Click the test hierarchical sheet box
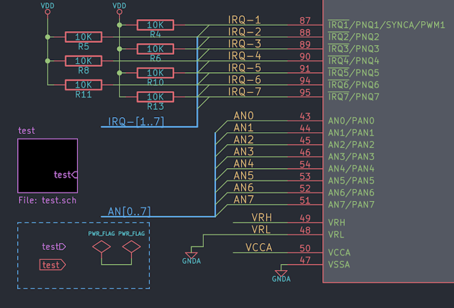This screenshot has width=454, height=308. pyautogui.click(x=48, y=166)
